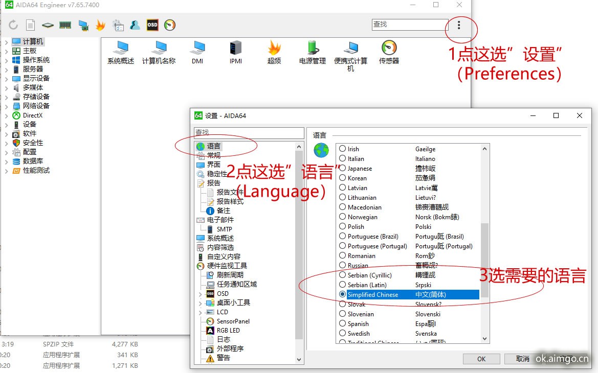Select the Irish language radio button

(x=342, y=149)
